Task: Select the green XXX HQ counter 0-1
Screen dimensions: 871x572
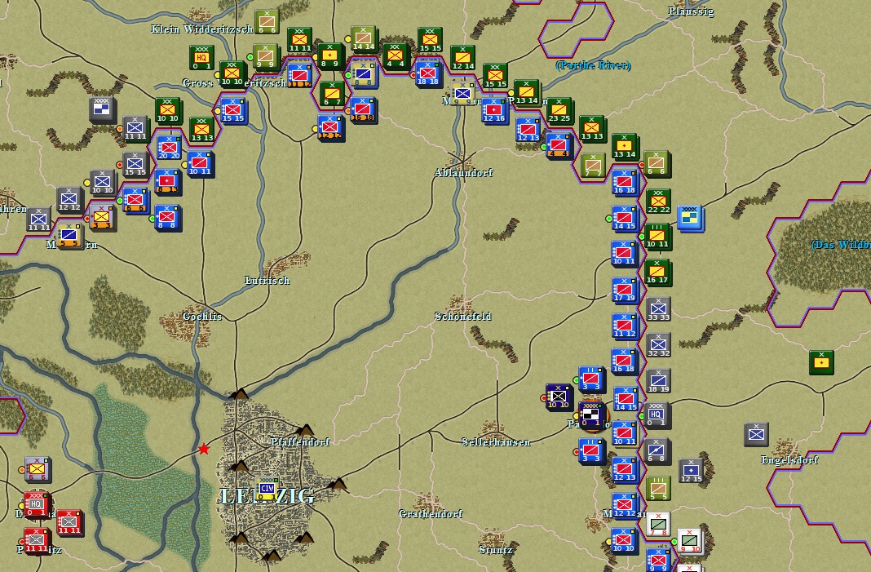Action: (201, 57)
